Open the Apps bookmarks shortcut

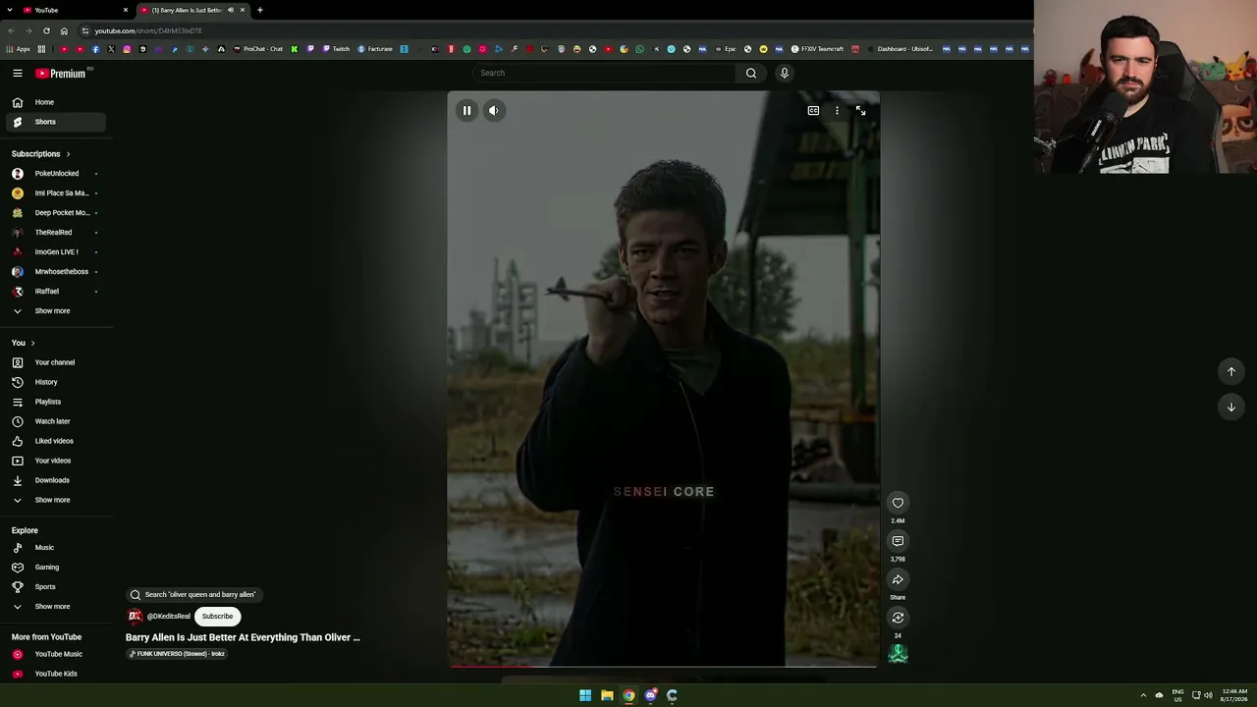point(19,49)
